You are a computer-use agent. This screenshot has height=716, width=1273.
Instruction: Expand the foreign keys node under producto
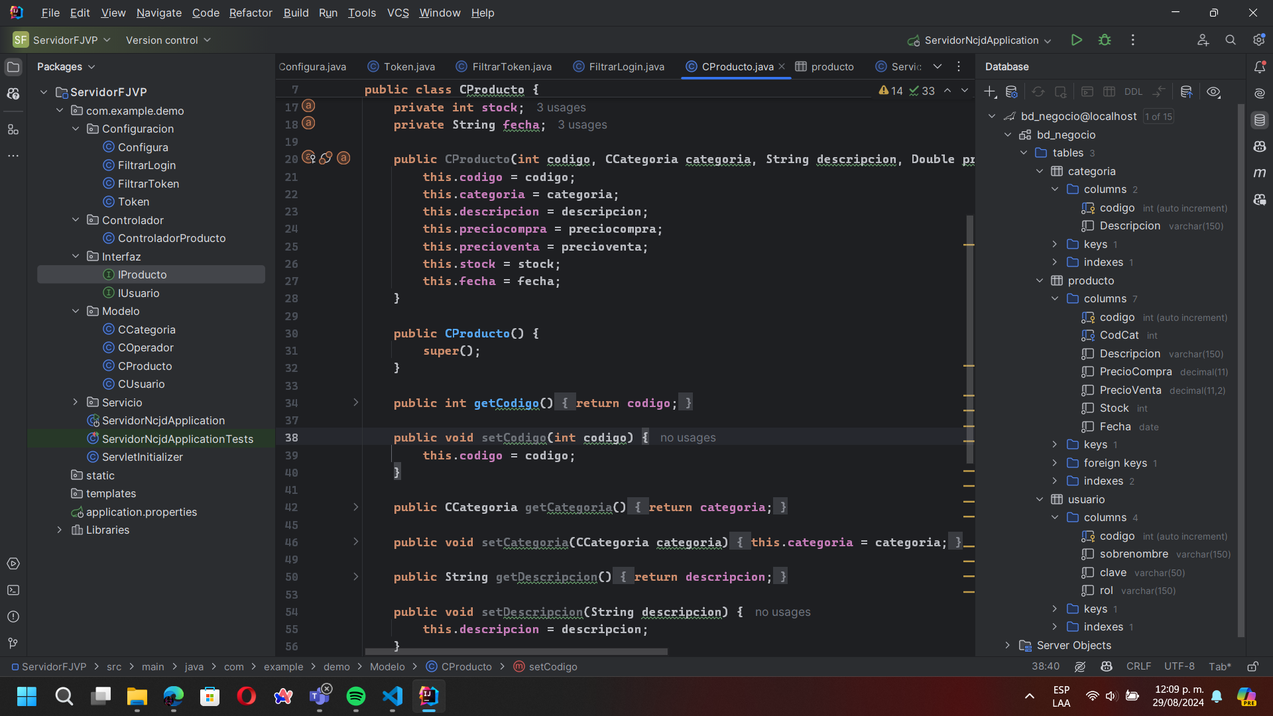[x=1056, y=463]
